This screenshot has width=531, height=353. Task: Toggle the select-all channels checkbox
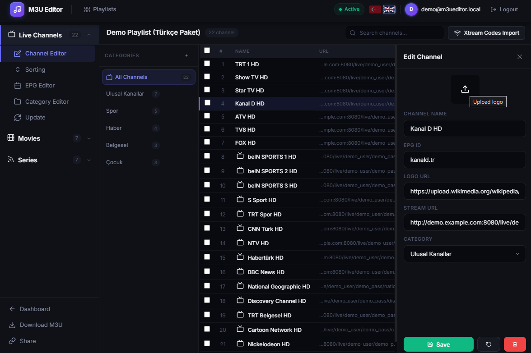[207, 50]
